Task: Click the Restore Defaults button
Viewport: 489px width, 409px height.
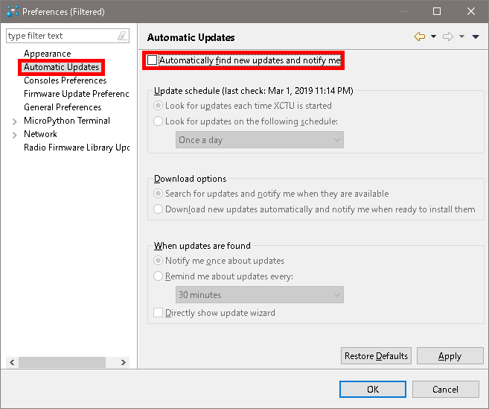Action: [376, 356]
